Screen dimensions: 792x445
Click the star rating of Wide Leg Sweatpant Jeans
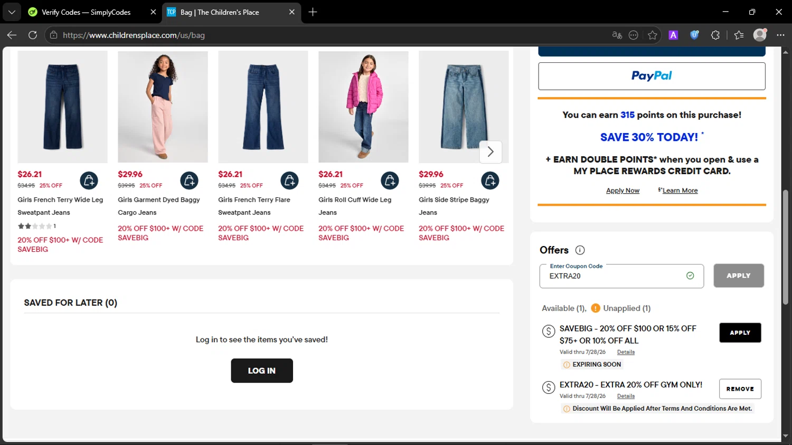[x=35, y=226]
